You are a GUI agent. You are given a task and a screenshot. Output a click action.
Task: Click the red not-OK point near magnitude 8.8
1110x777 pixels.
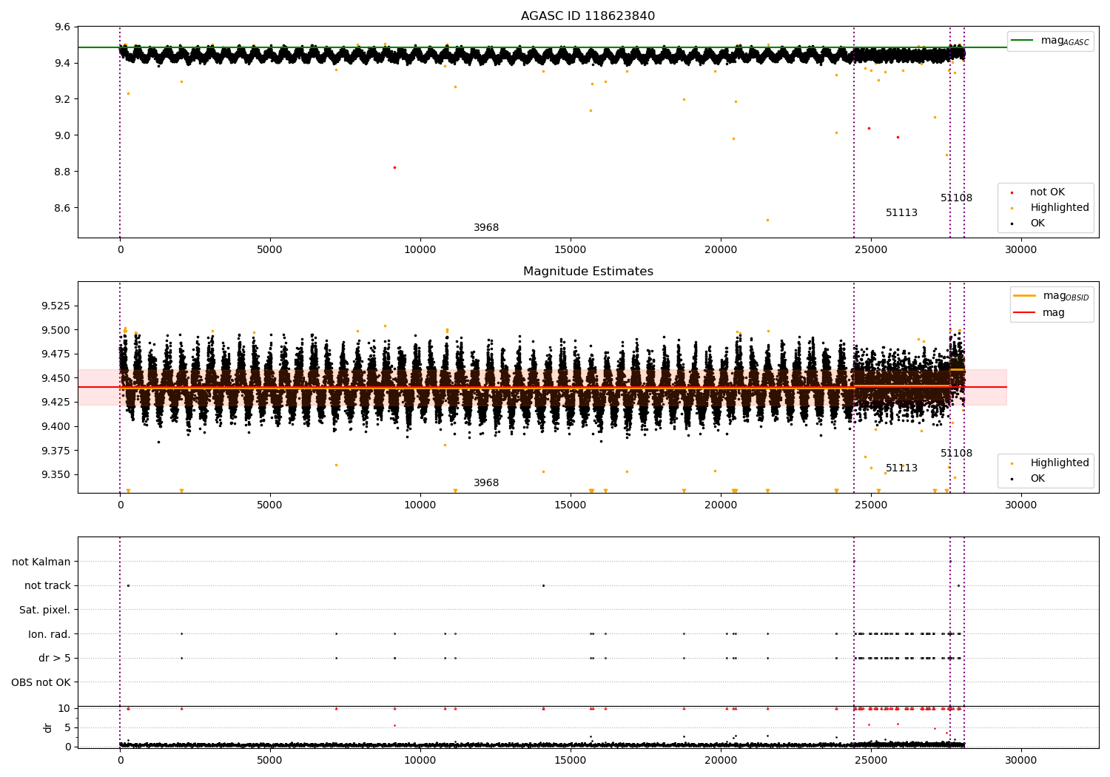tap(394, 167)
